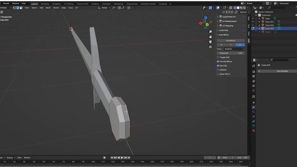Image resolution: width=297 pixels, height=167 pixels.
Task: Enable the Toggle Edit checkbox
Action: pyautogui.click(x=218, y=58)
